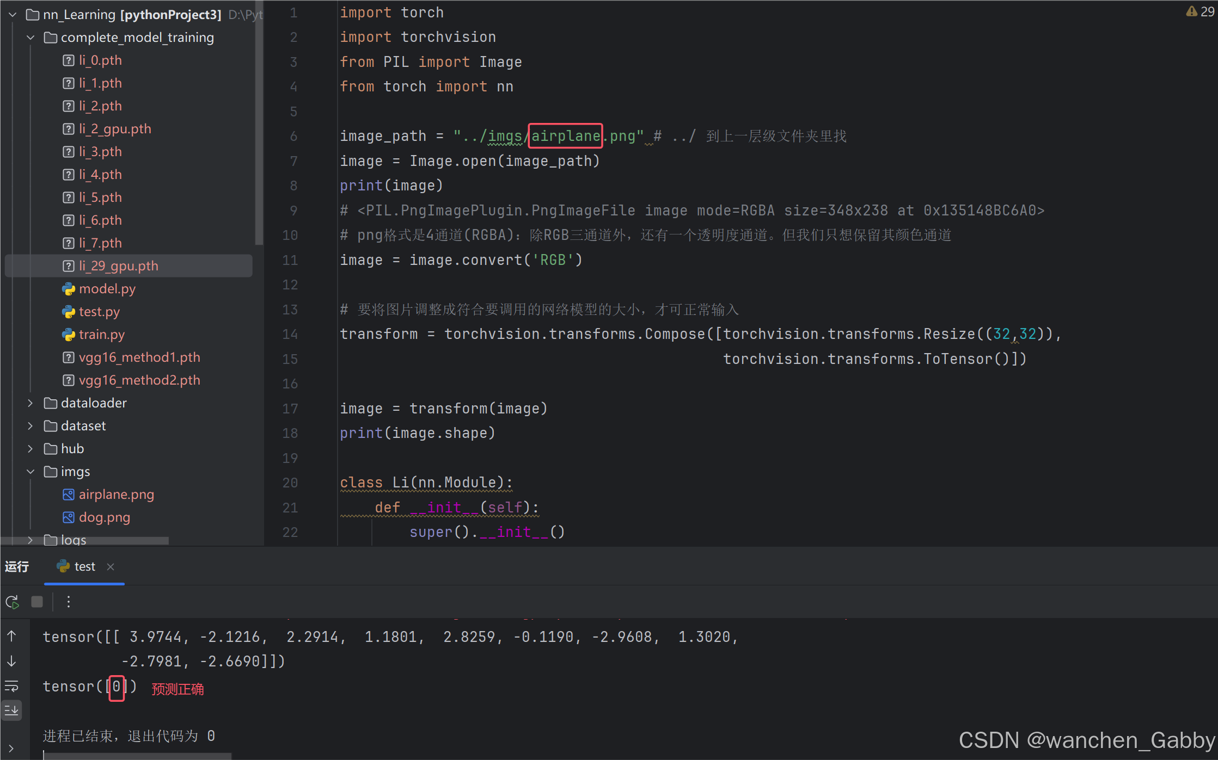Select li_5.pth file
Screen dimensions: 1218x760
click(x=100, y=197)
